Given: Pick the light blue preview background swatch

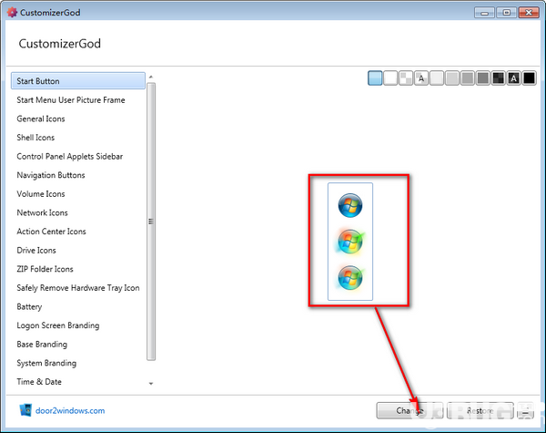Looking at the screenshot, I should tap(375, 78).
